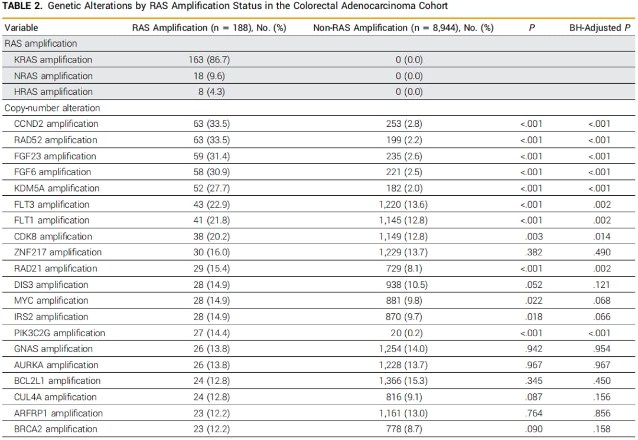The width and height of the screenshot is (638, 440).
Task: Select the 163 (86.7) KRAS value
Action: pyautogui.click(x=209, y=60)
